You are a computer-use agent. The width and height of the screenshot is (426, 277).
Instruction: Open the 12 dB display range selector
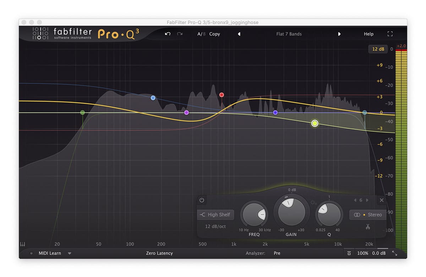click(378, 49)
